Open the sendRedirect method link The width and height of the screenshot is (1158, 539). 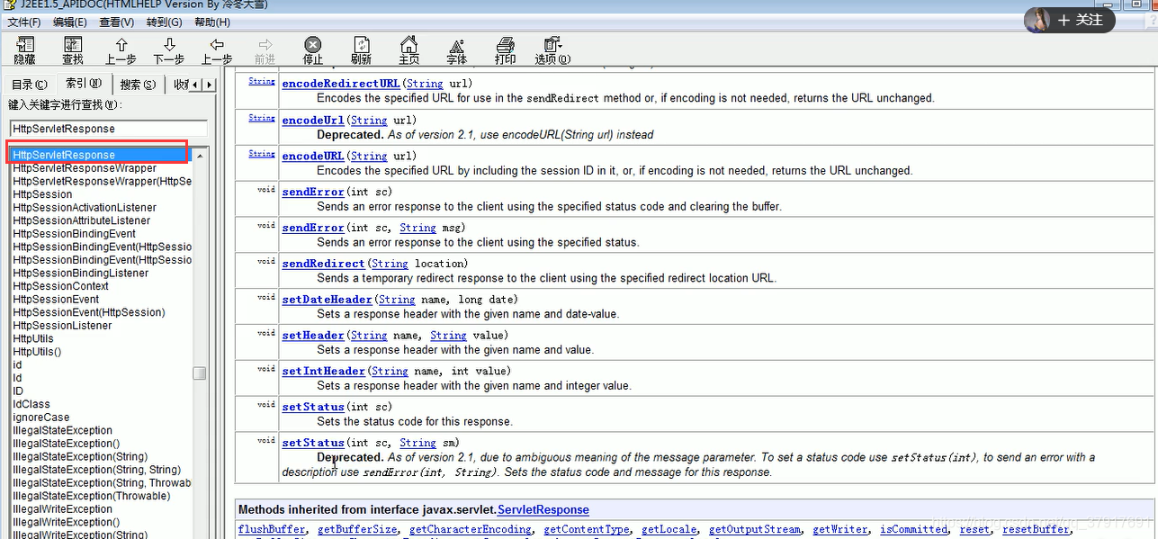[323, 264]
